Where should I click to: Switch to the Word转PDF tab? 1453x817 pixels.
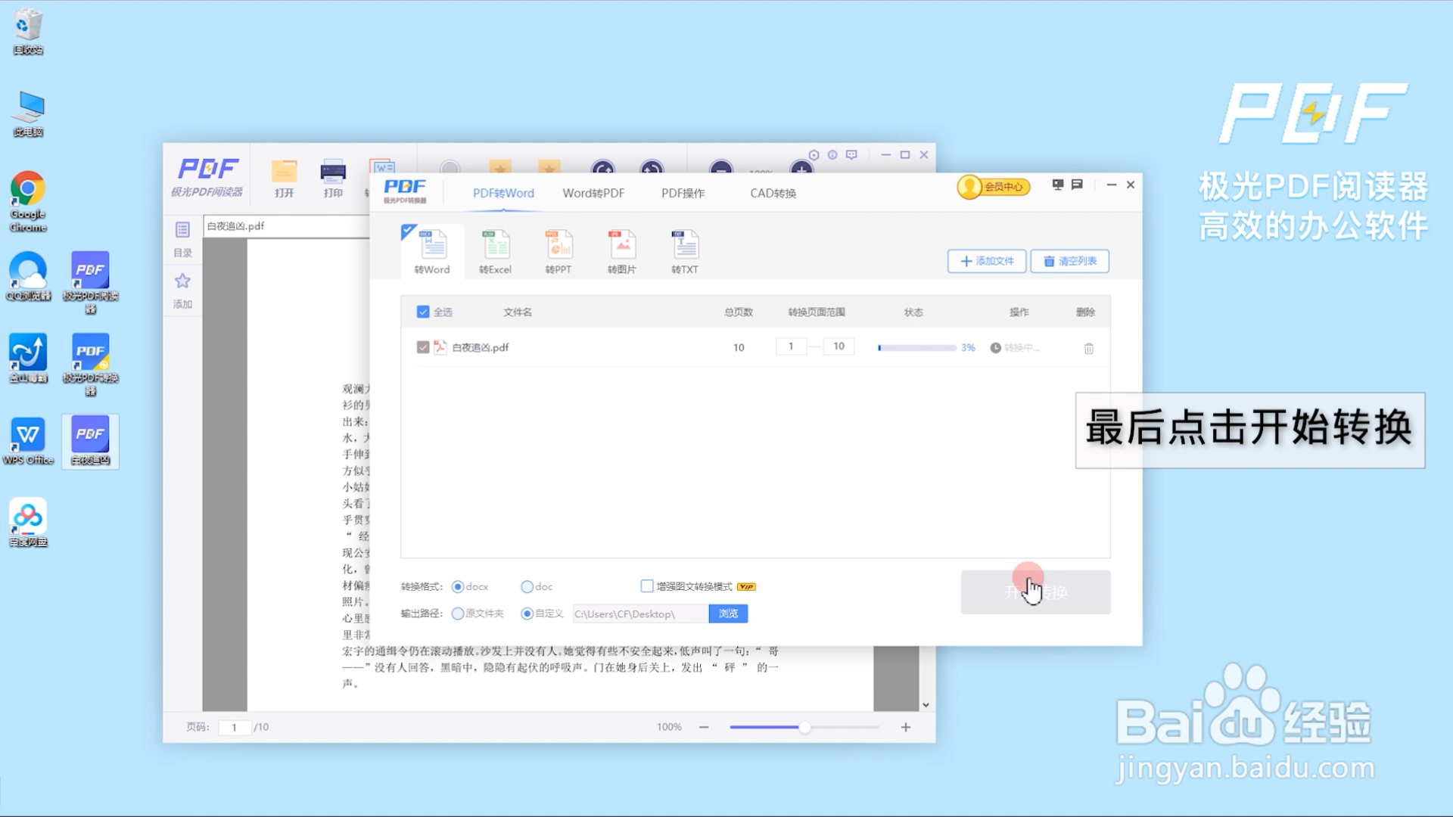593,193
